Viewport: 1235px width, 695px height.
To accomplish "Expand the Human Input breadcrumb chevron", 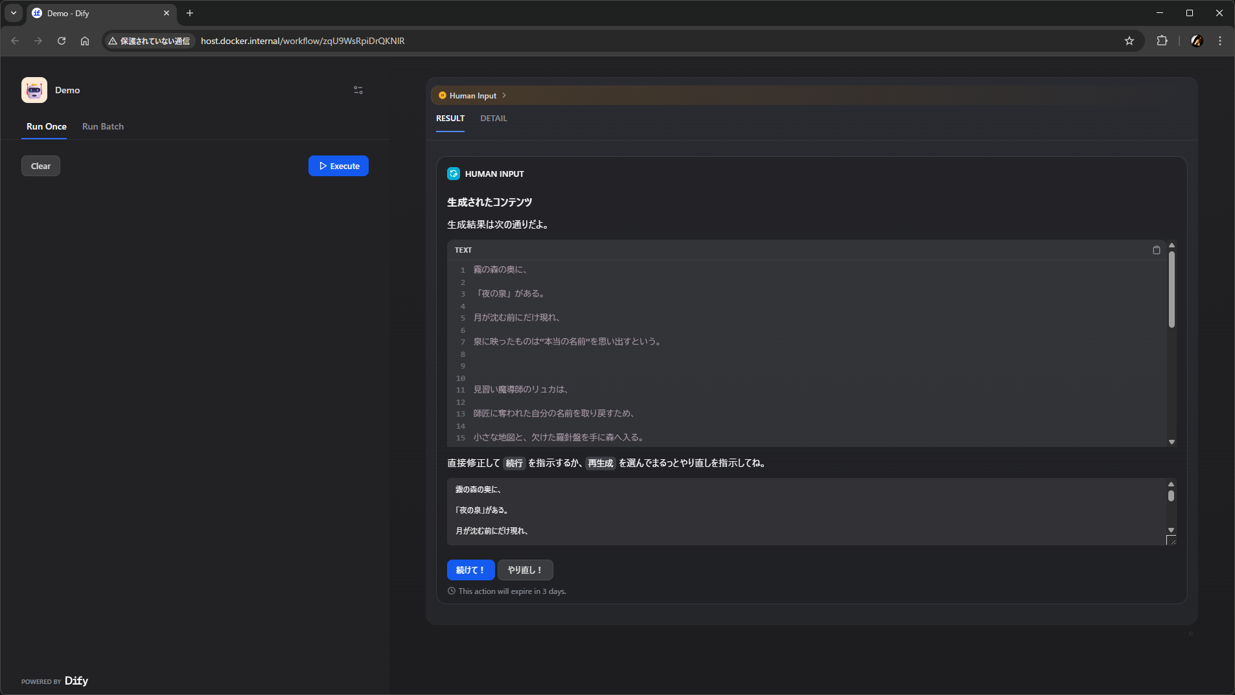I will point(504,95).
